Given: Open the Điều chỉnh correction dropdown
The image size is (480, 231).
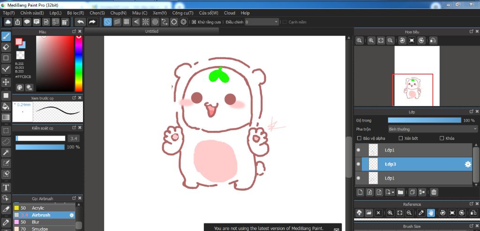Looking at the screenshot, I should [262, 22].
